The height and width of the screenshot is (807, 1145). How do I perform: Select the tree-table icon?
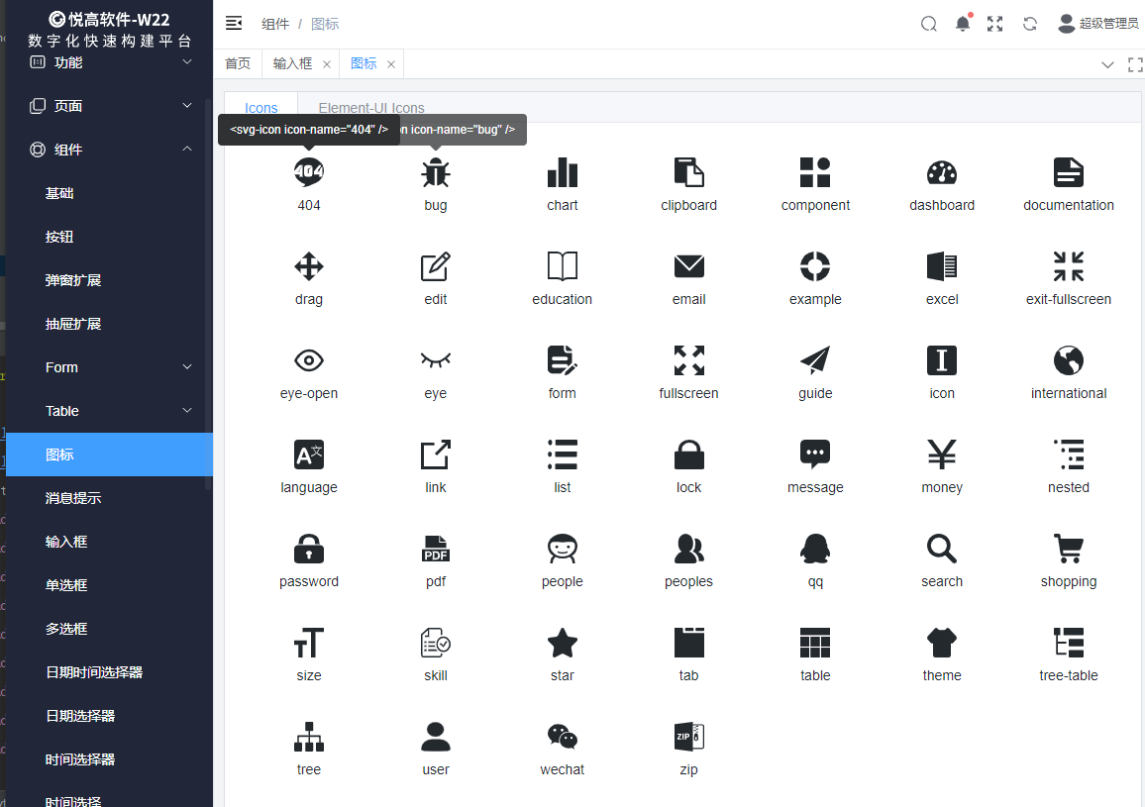[1068, 644]
